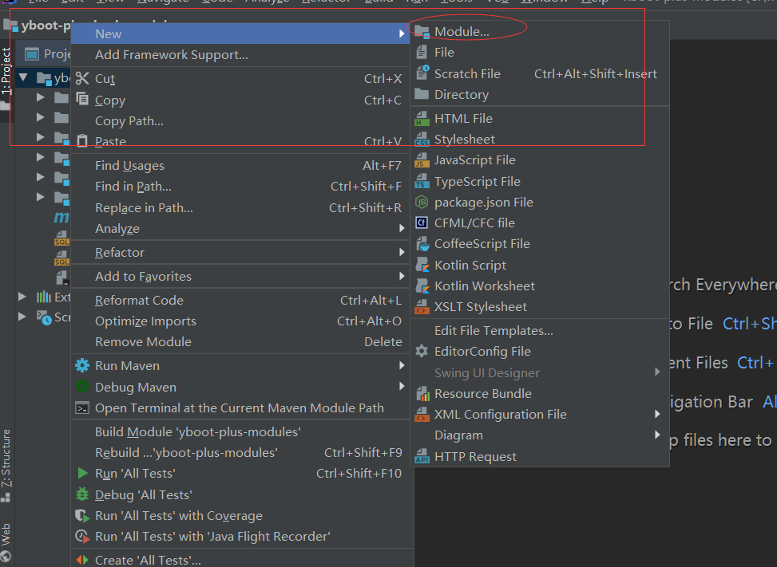
Task: Click the Directory folder icon
Action: coord(422,94)
